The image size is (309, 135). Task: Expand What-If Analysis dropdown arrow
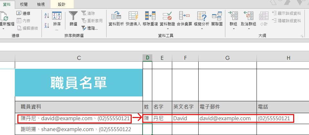click(202, 29)
